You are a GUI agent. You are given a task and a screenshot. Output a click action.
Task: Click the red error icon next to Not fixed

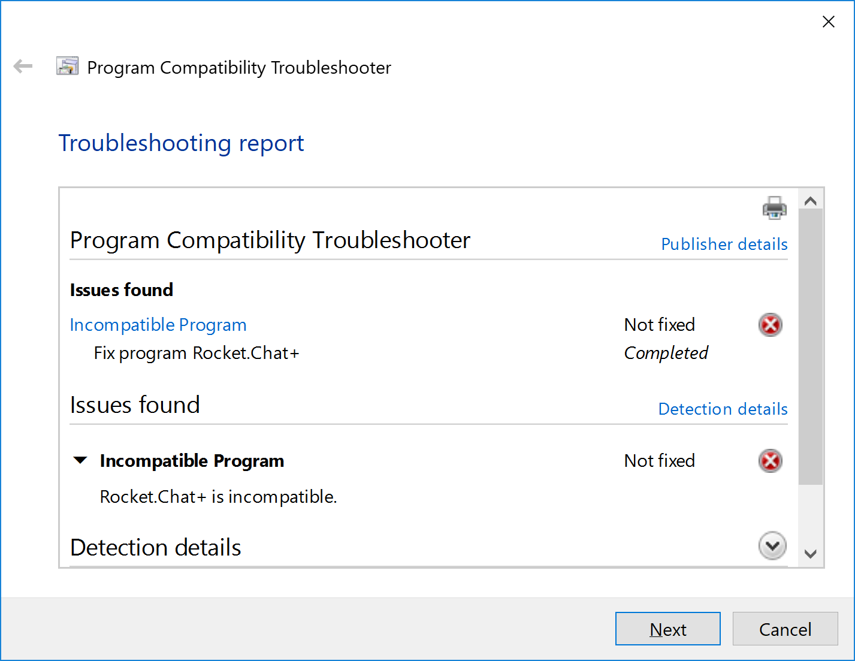pos(771,324)
